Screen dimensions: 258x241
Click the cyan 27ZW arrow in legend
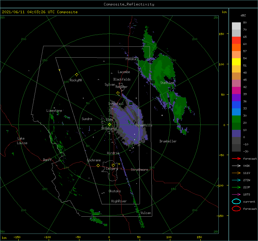coord(236,180)
